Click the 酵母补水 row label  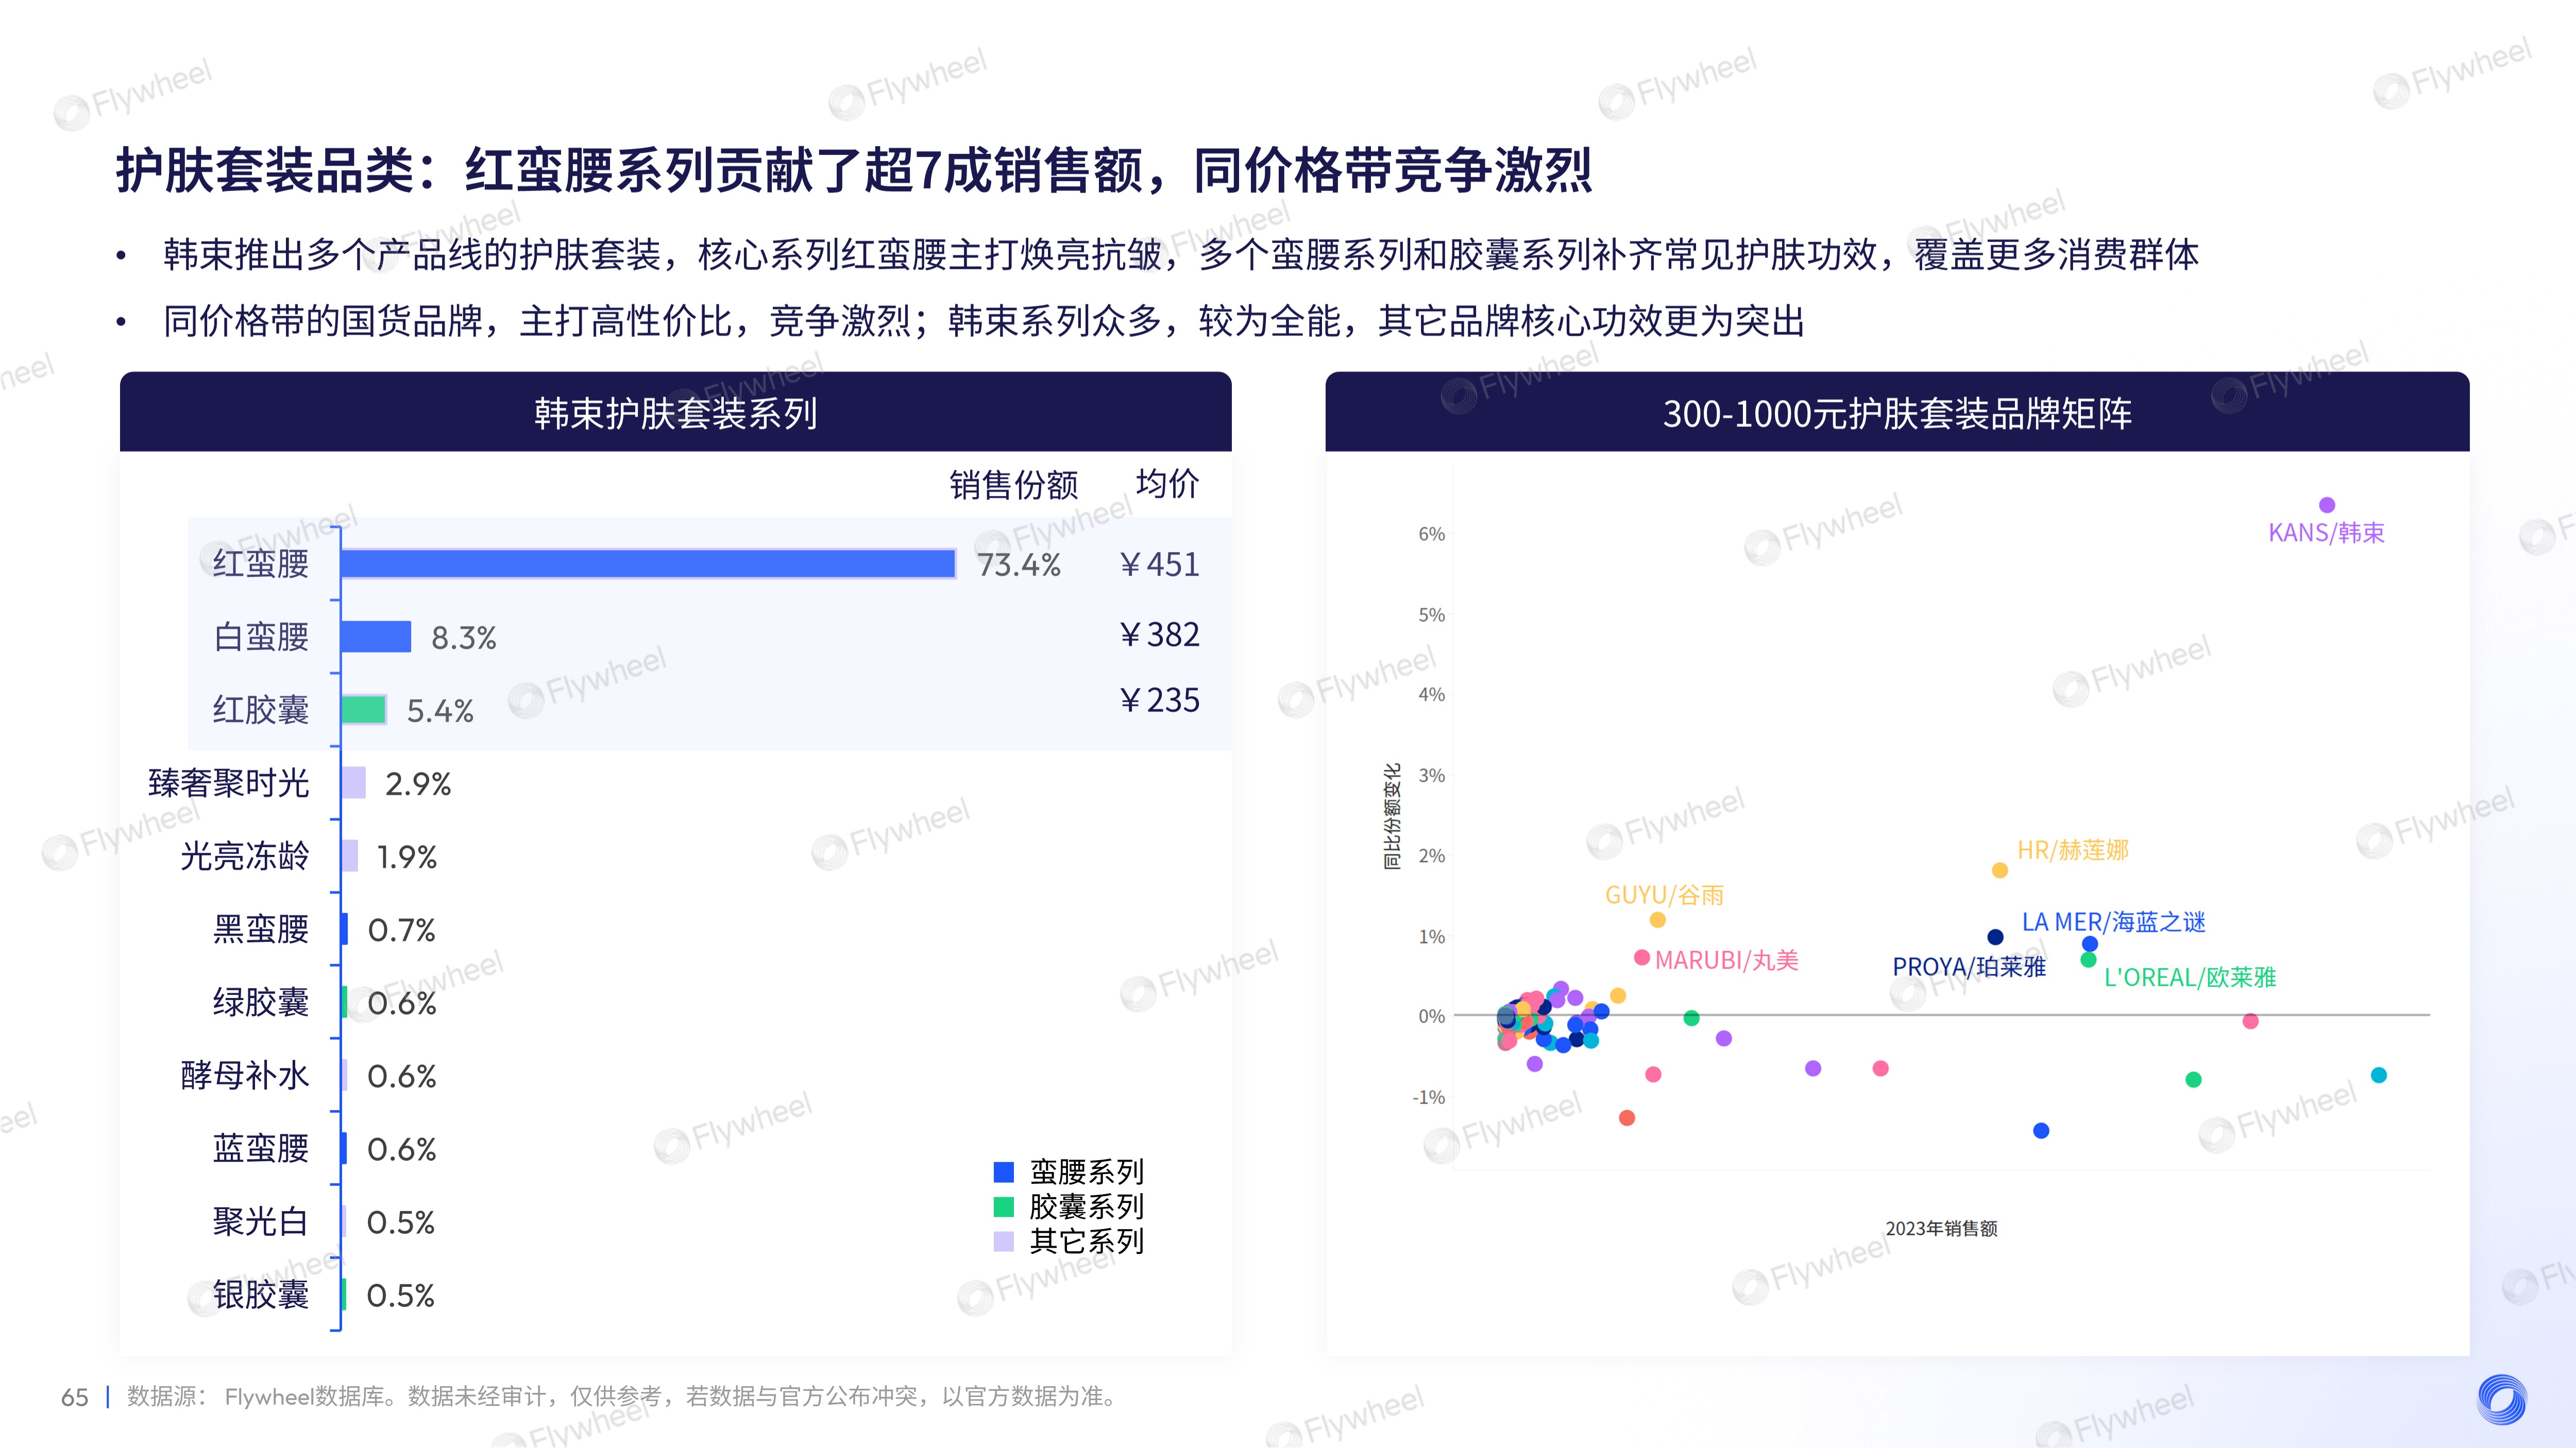tap(245, 1075)
